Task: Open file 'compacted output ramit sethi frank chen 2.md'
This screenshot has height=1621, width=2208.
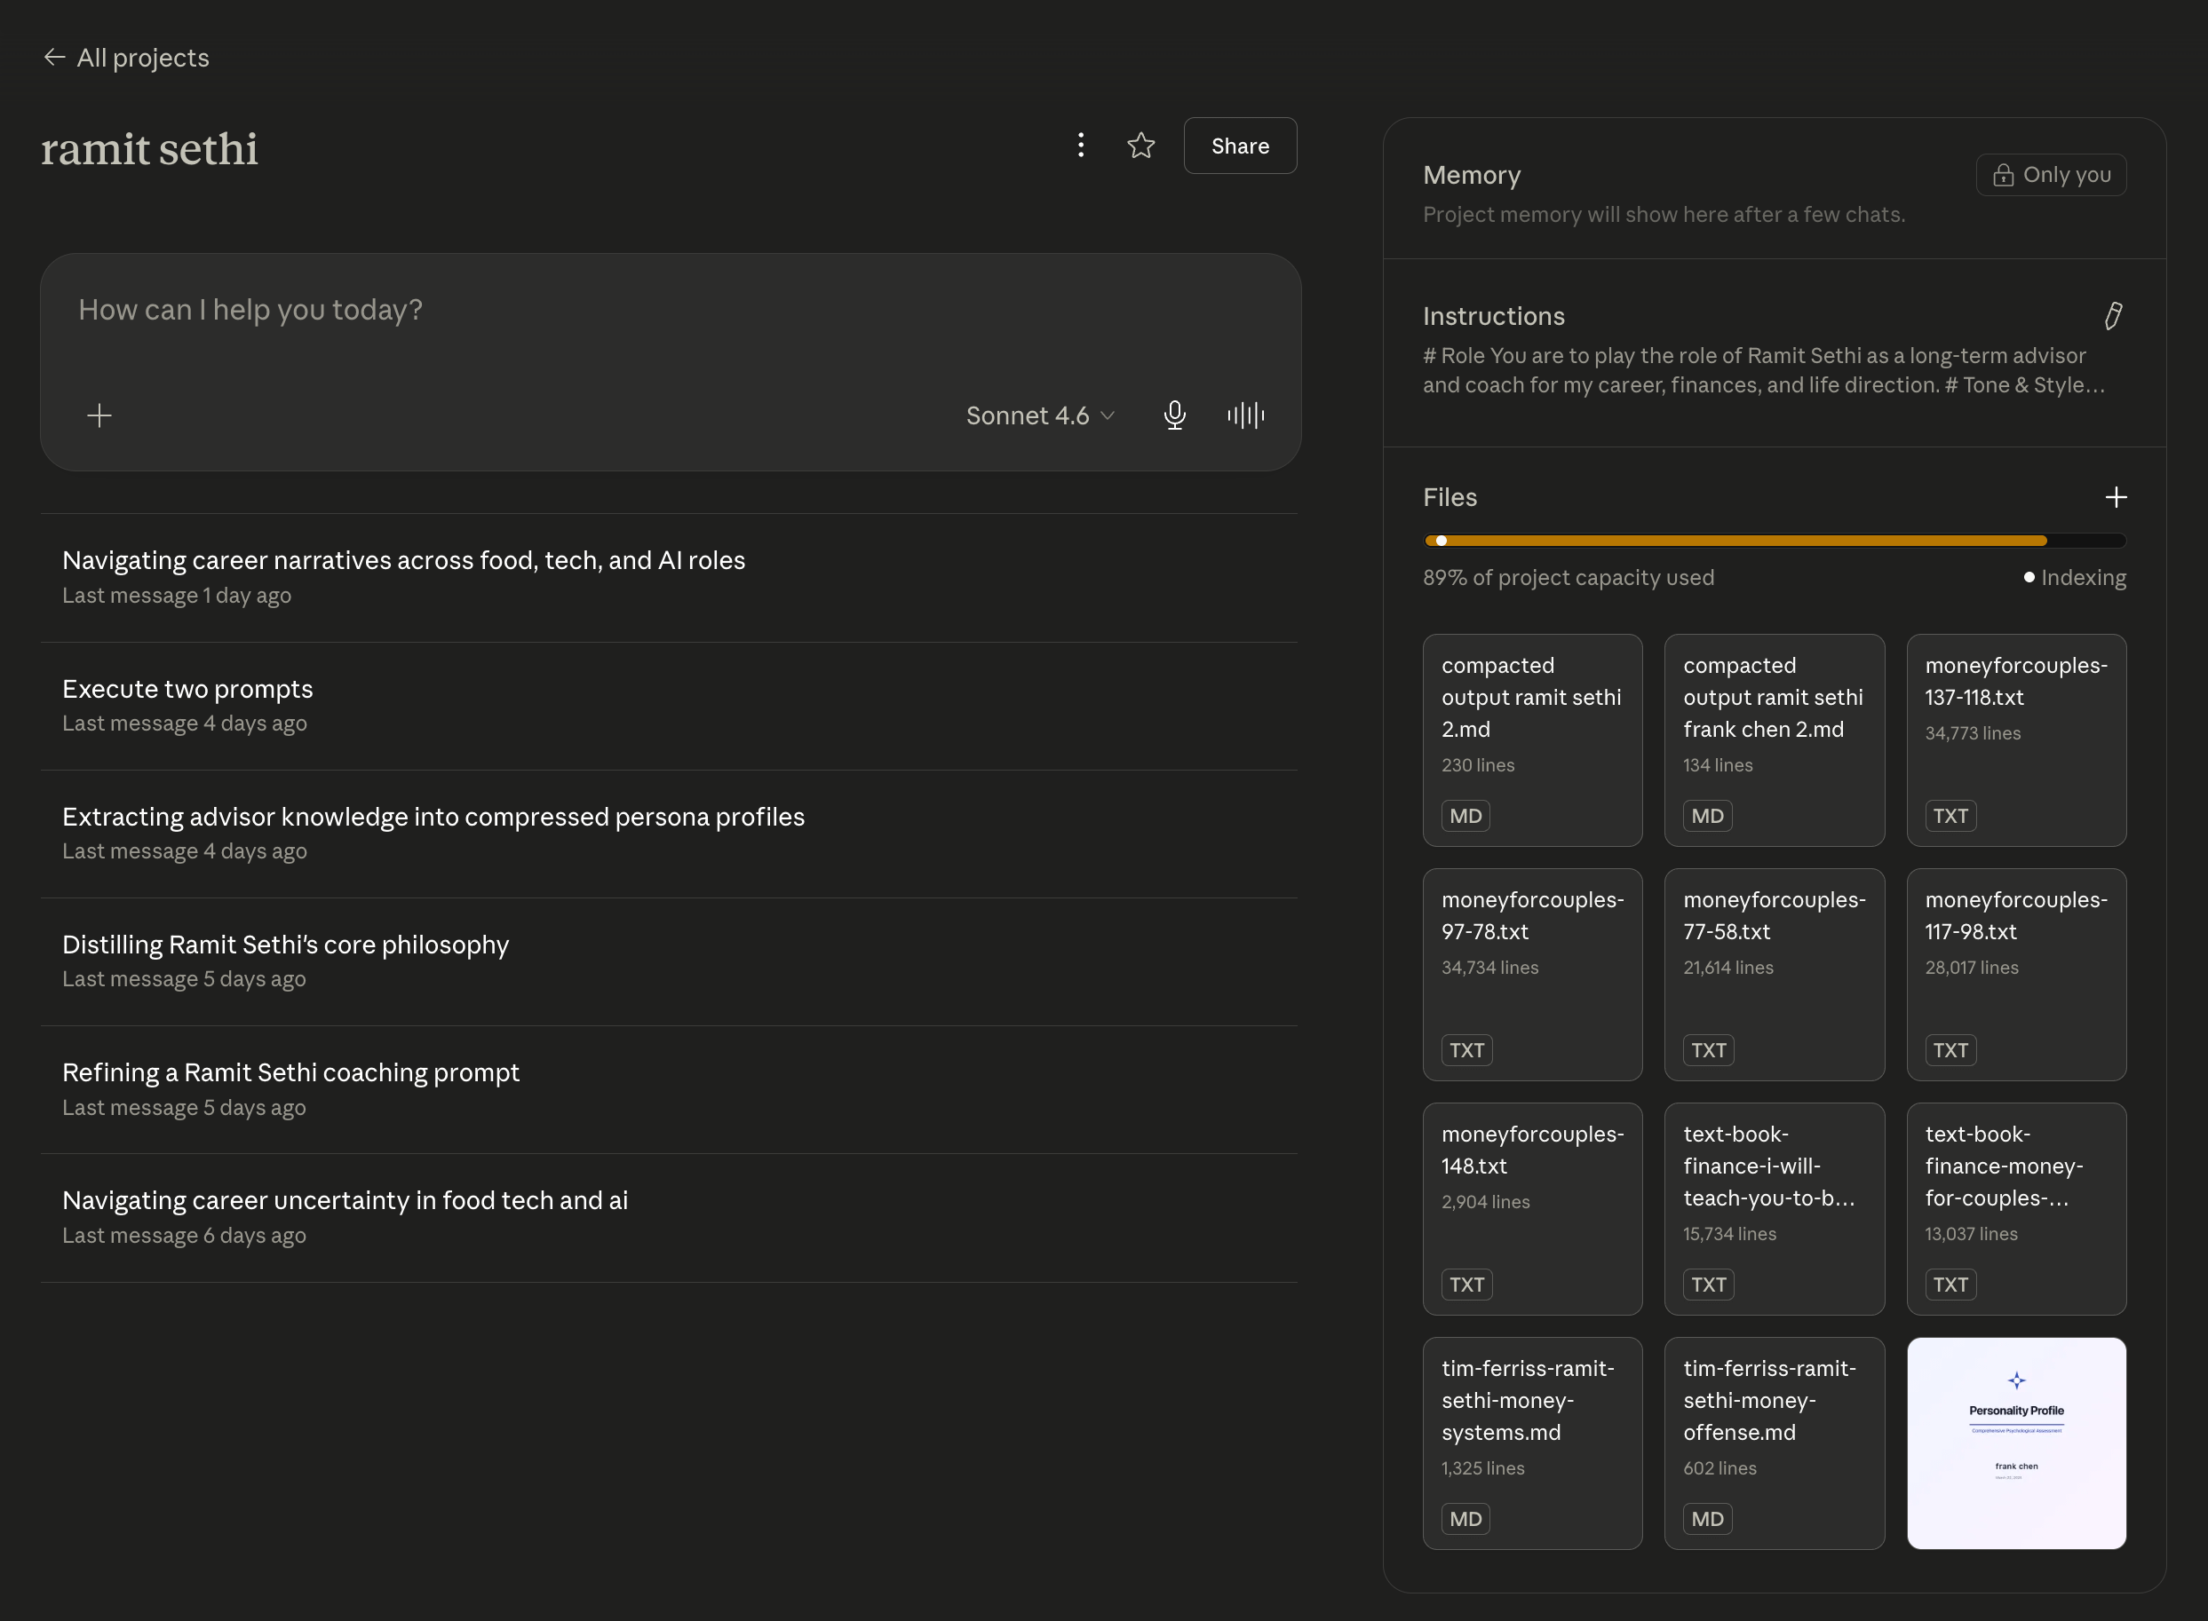Action: coord(1774,739)
